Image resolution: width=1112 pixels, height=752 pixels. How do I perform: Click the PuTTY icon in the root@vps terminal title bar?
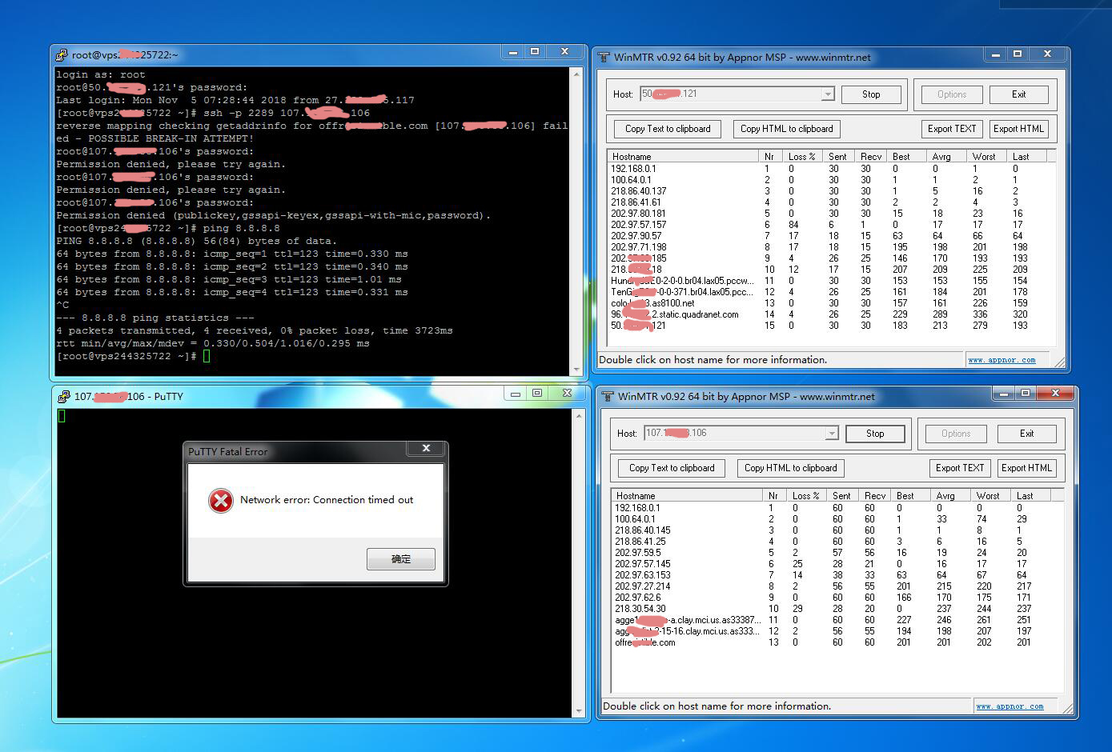coord(62,55)
